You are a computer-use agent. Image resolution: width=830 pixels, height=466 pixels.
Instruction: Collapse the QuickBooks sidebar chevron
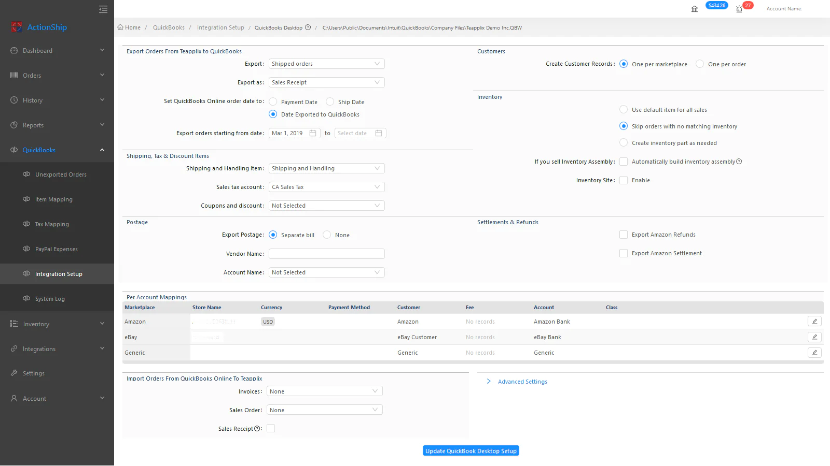tap(102, 150)
